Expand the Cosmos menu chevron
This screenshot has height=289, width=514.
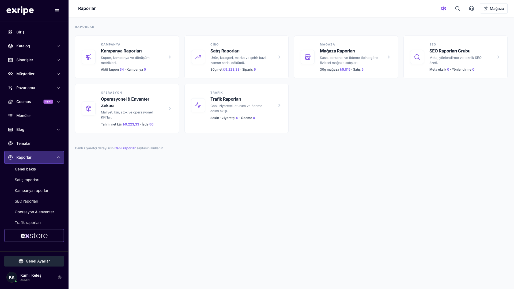click(x=58, y=102)
